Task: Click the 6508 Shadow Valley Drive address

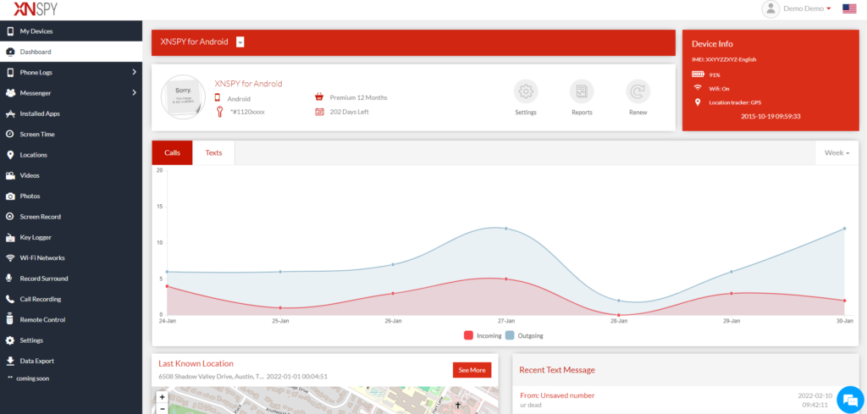Action: click(x=211, y=377)
